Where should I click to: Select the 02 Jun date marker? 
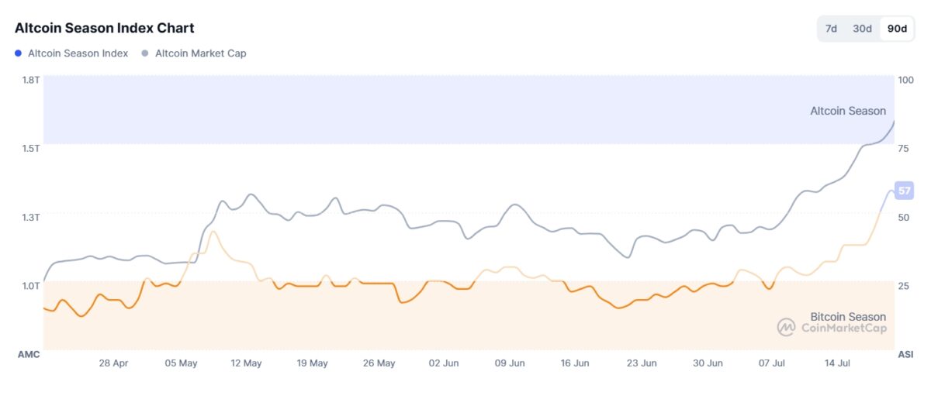point(445,363)
